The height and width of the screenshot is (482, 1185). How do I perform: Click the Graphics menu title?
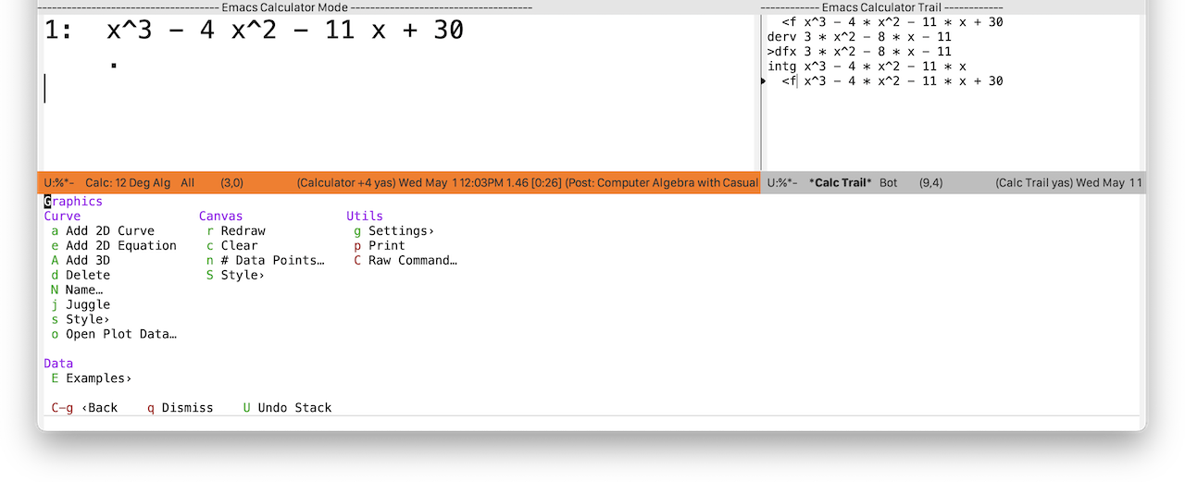coord(73,201)
